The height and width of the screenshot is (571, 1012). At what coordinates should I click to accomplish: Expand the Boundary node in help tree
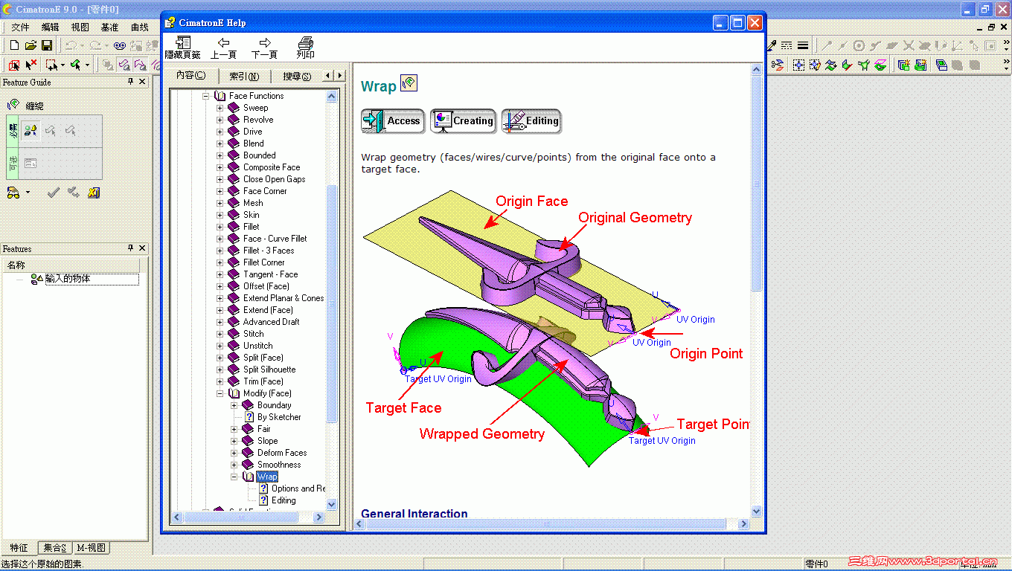click(234, 405)
